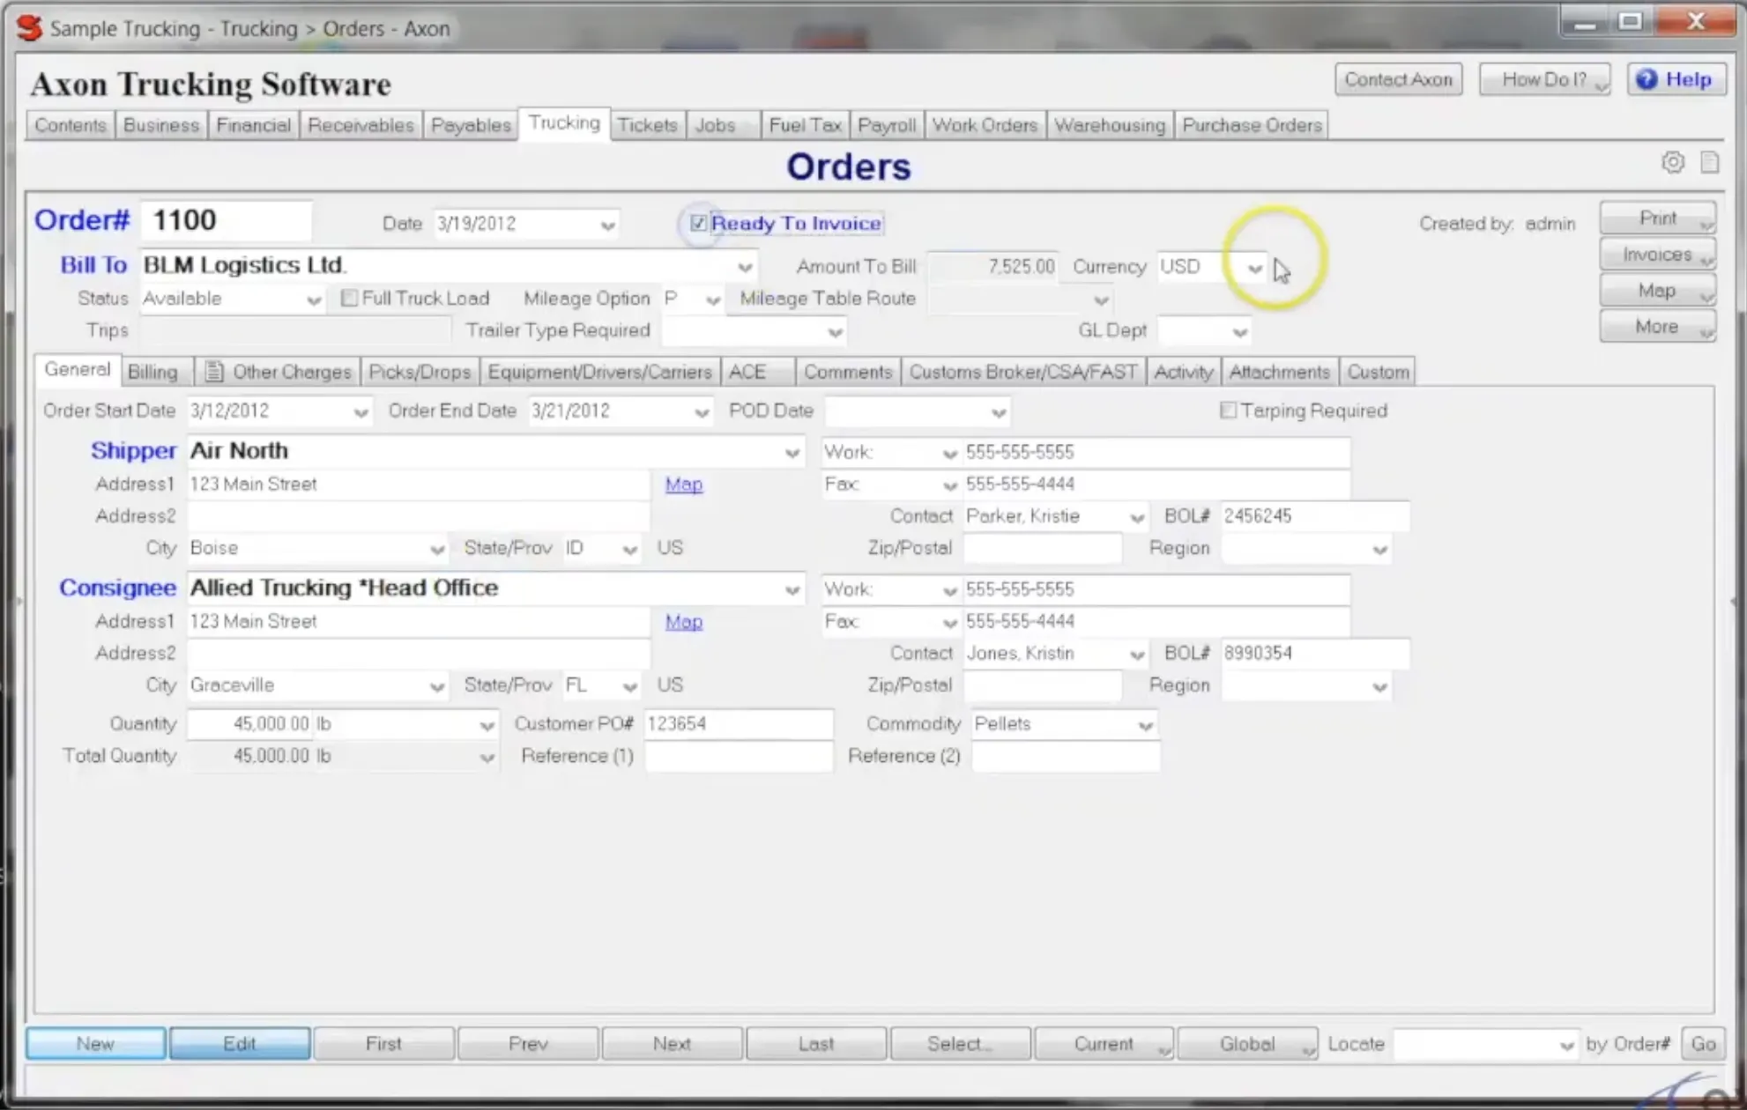Enable the Full Truck Load checkbox
This screenshot has height=1110, width=1747.
(x=350, y=298)
